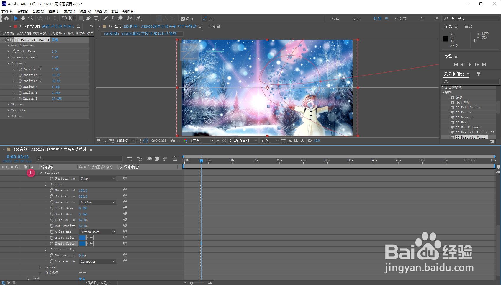Click the 重置 link for CC Particle World
The image size is (501, 285).
pyautogui.click(x=55, y=40)
